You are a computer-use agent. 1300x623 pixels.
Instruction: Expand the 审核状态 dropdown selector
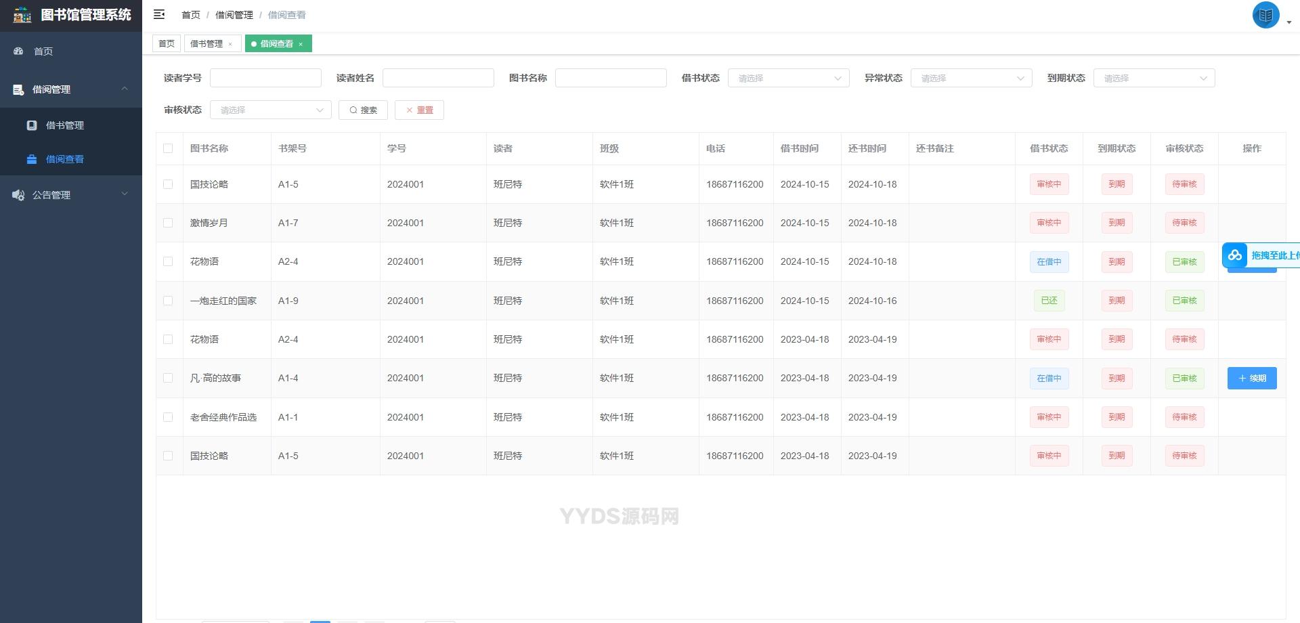coord(270,110)
